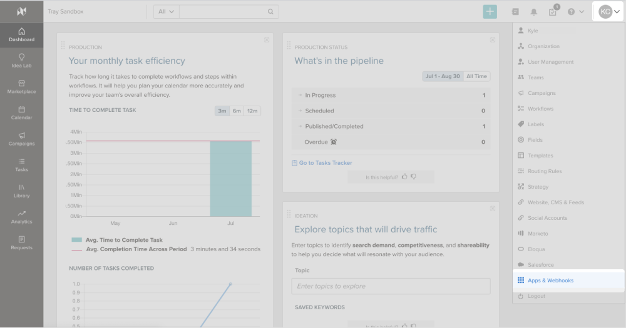Choose User Management from the menu
Image resolution: width=626 pixels, height=328 pixels.
(x=550, y=62)
